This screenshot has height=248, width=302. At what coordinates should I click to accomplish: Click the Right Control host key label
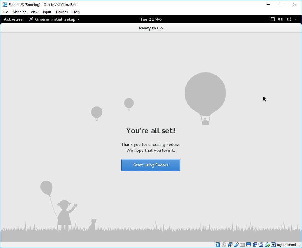286,245
